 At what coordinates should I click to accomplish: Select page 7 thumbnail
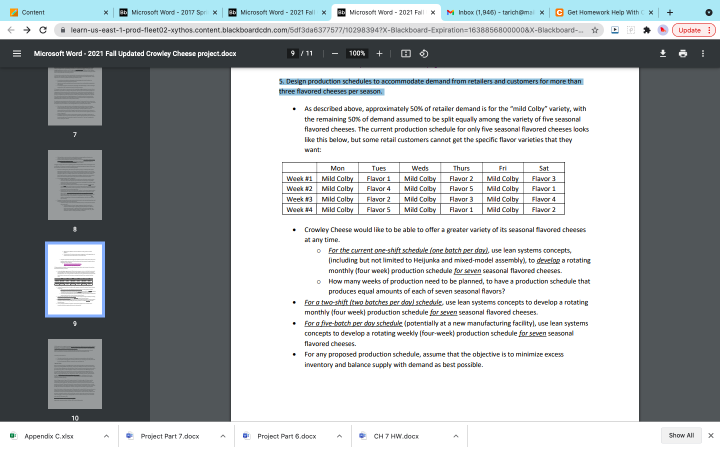[75, 96]
